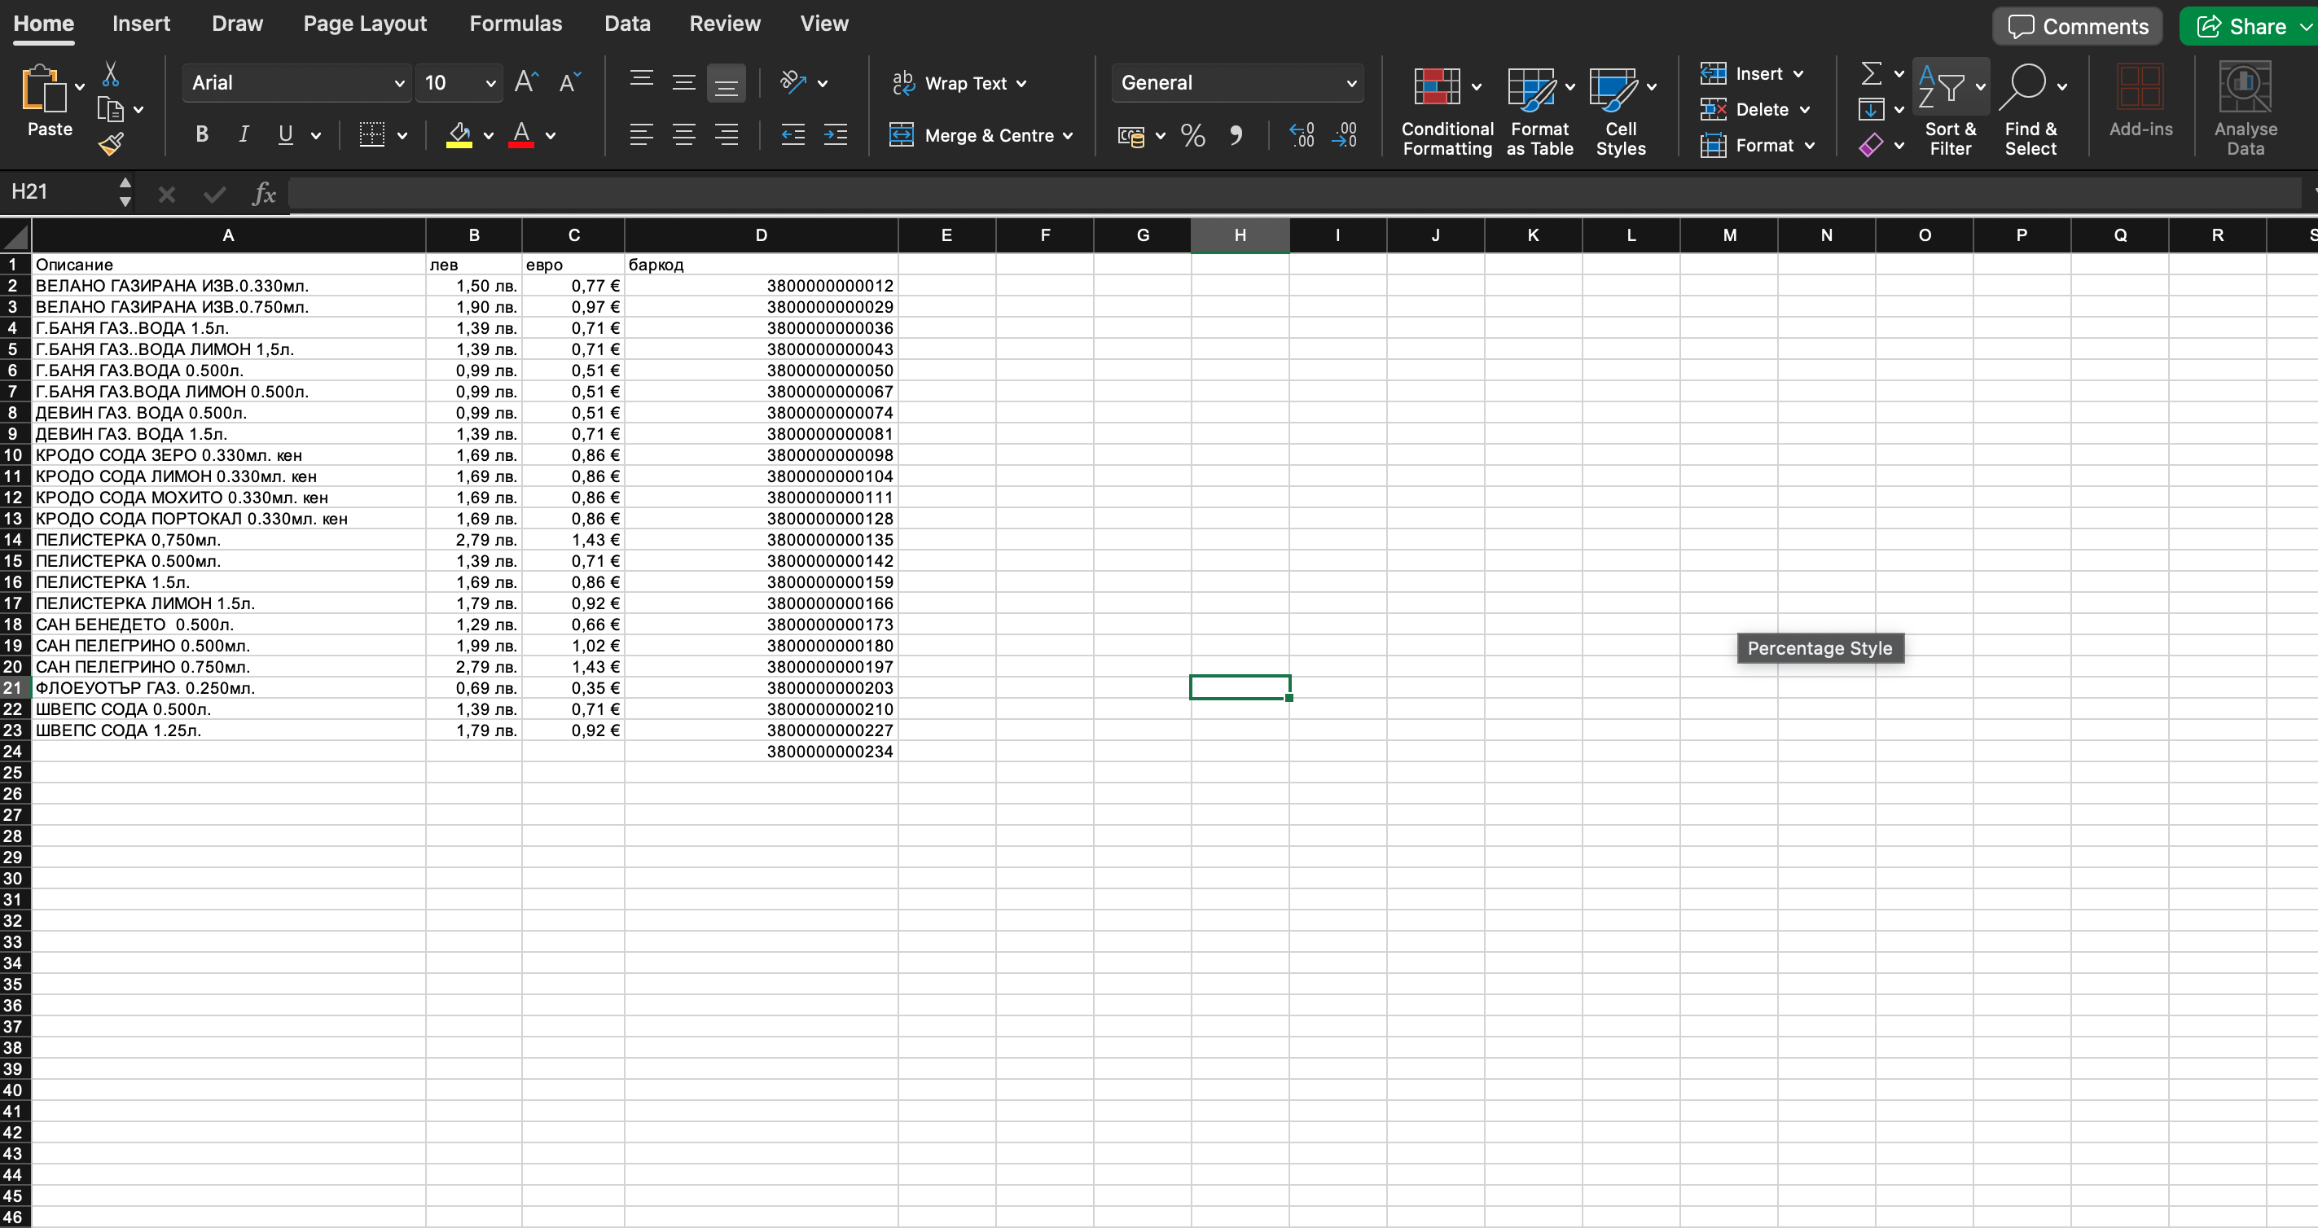This screenshot has width=2318, height=1228.
Task: Increase font size with large A
Action: click(526, 83)
